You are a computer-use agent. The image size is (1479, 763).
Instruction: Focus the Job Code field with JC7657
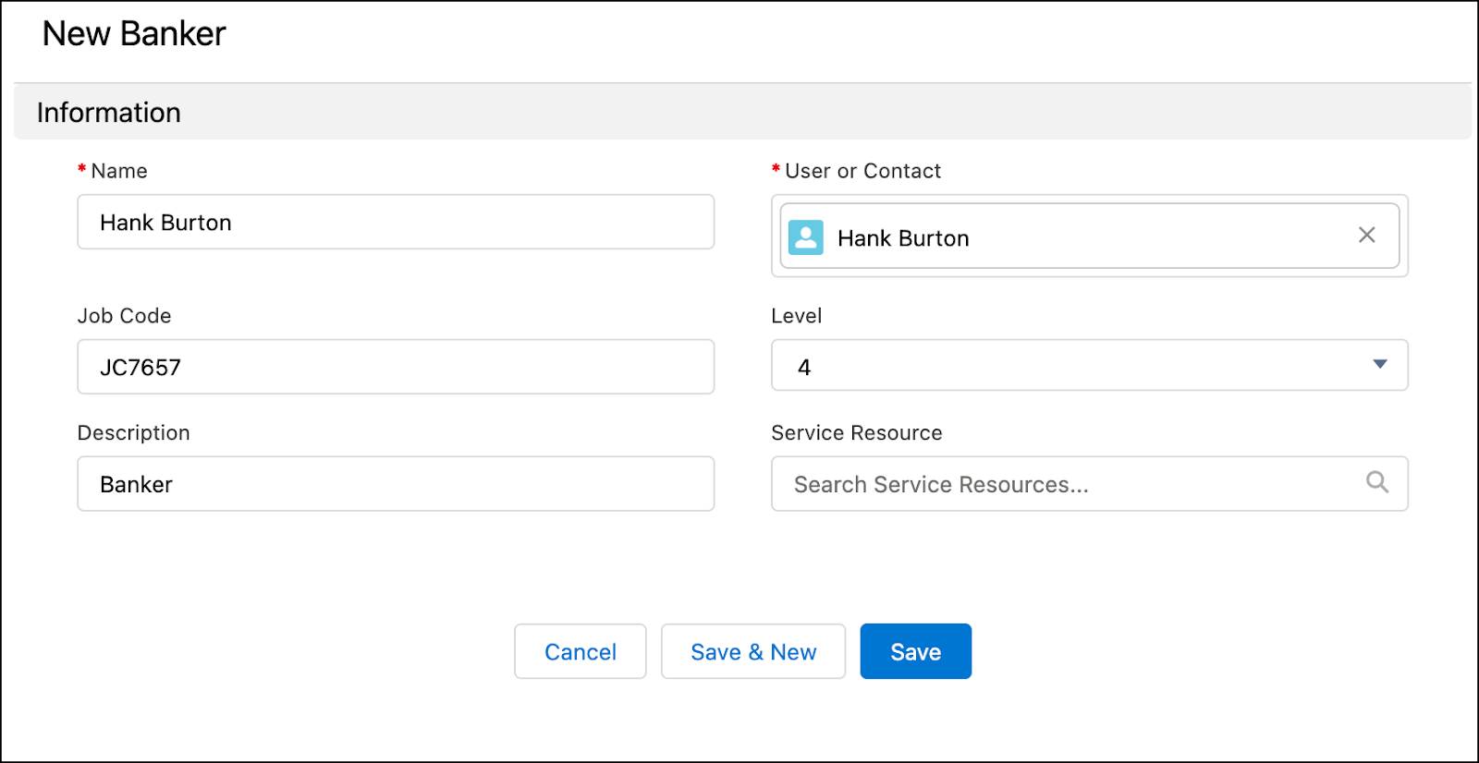click(x=396, y=367)
